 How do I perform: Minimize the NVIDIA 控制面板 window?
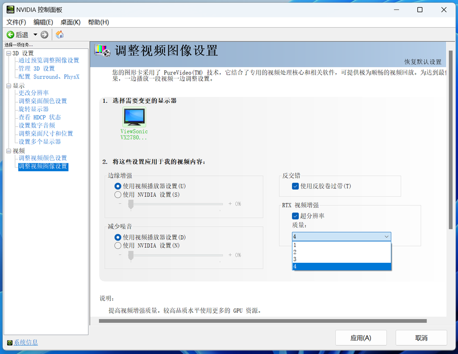click(396, 10)
